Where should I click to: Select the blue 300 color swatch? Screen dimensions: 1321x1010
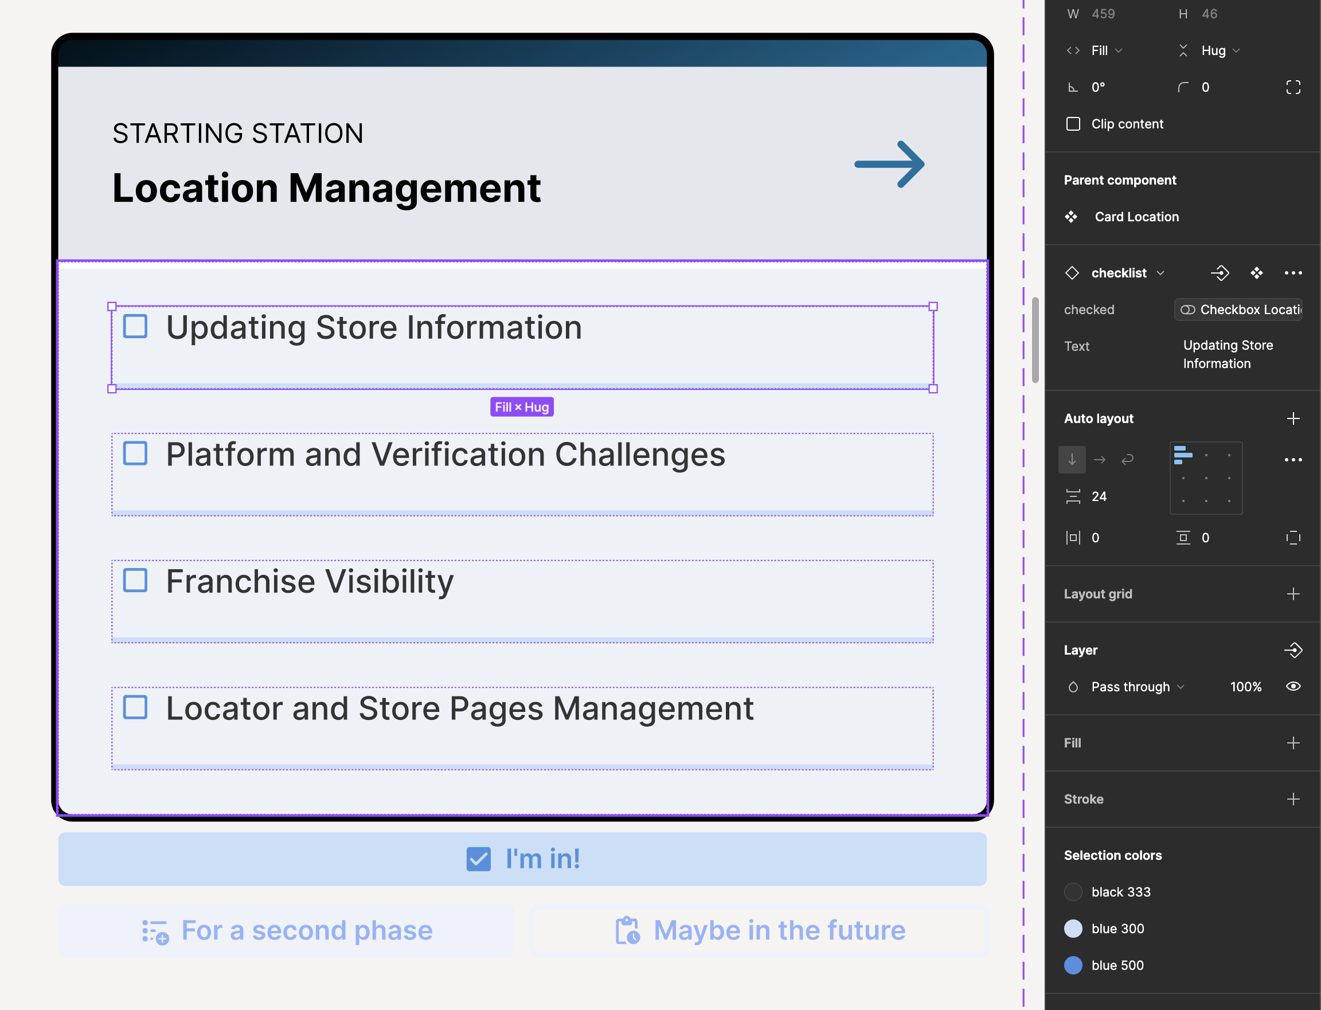coord(1073,928)
